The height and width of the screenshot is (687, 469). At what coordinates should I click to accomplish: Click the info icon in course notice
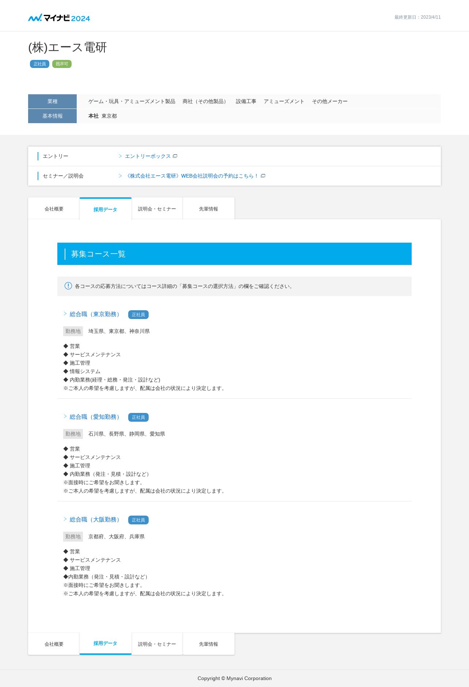pyautogui.click(x=68, y=286)
